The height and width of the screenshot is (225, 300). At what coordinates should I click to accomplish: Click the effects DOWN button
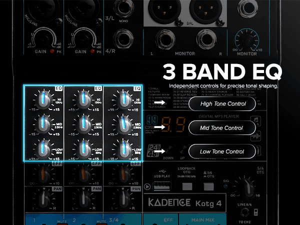coord(169,150)
